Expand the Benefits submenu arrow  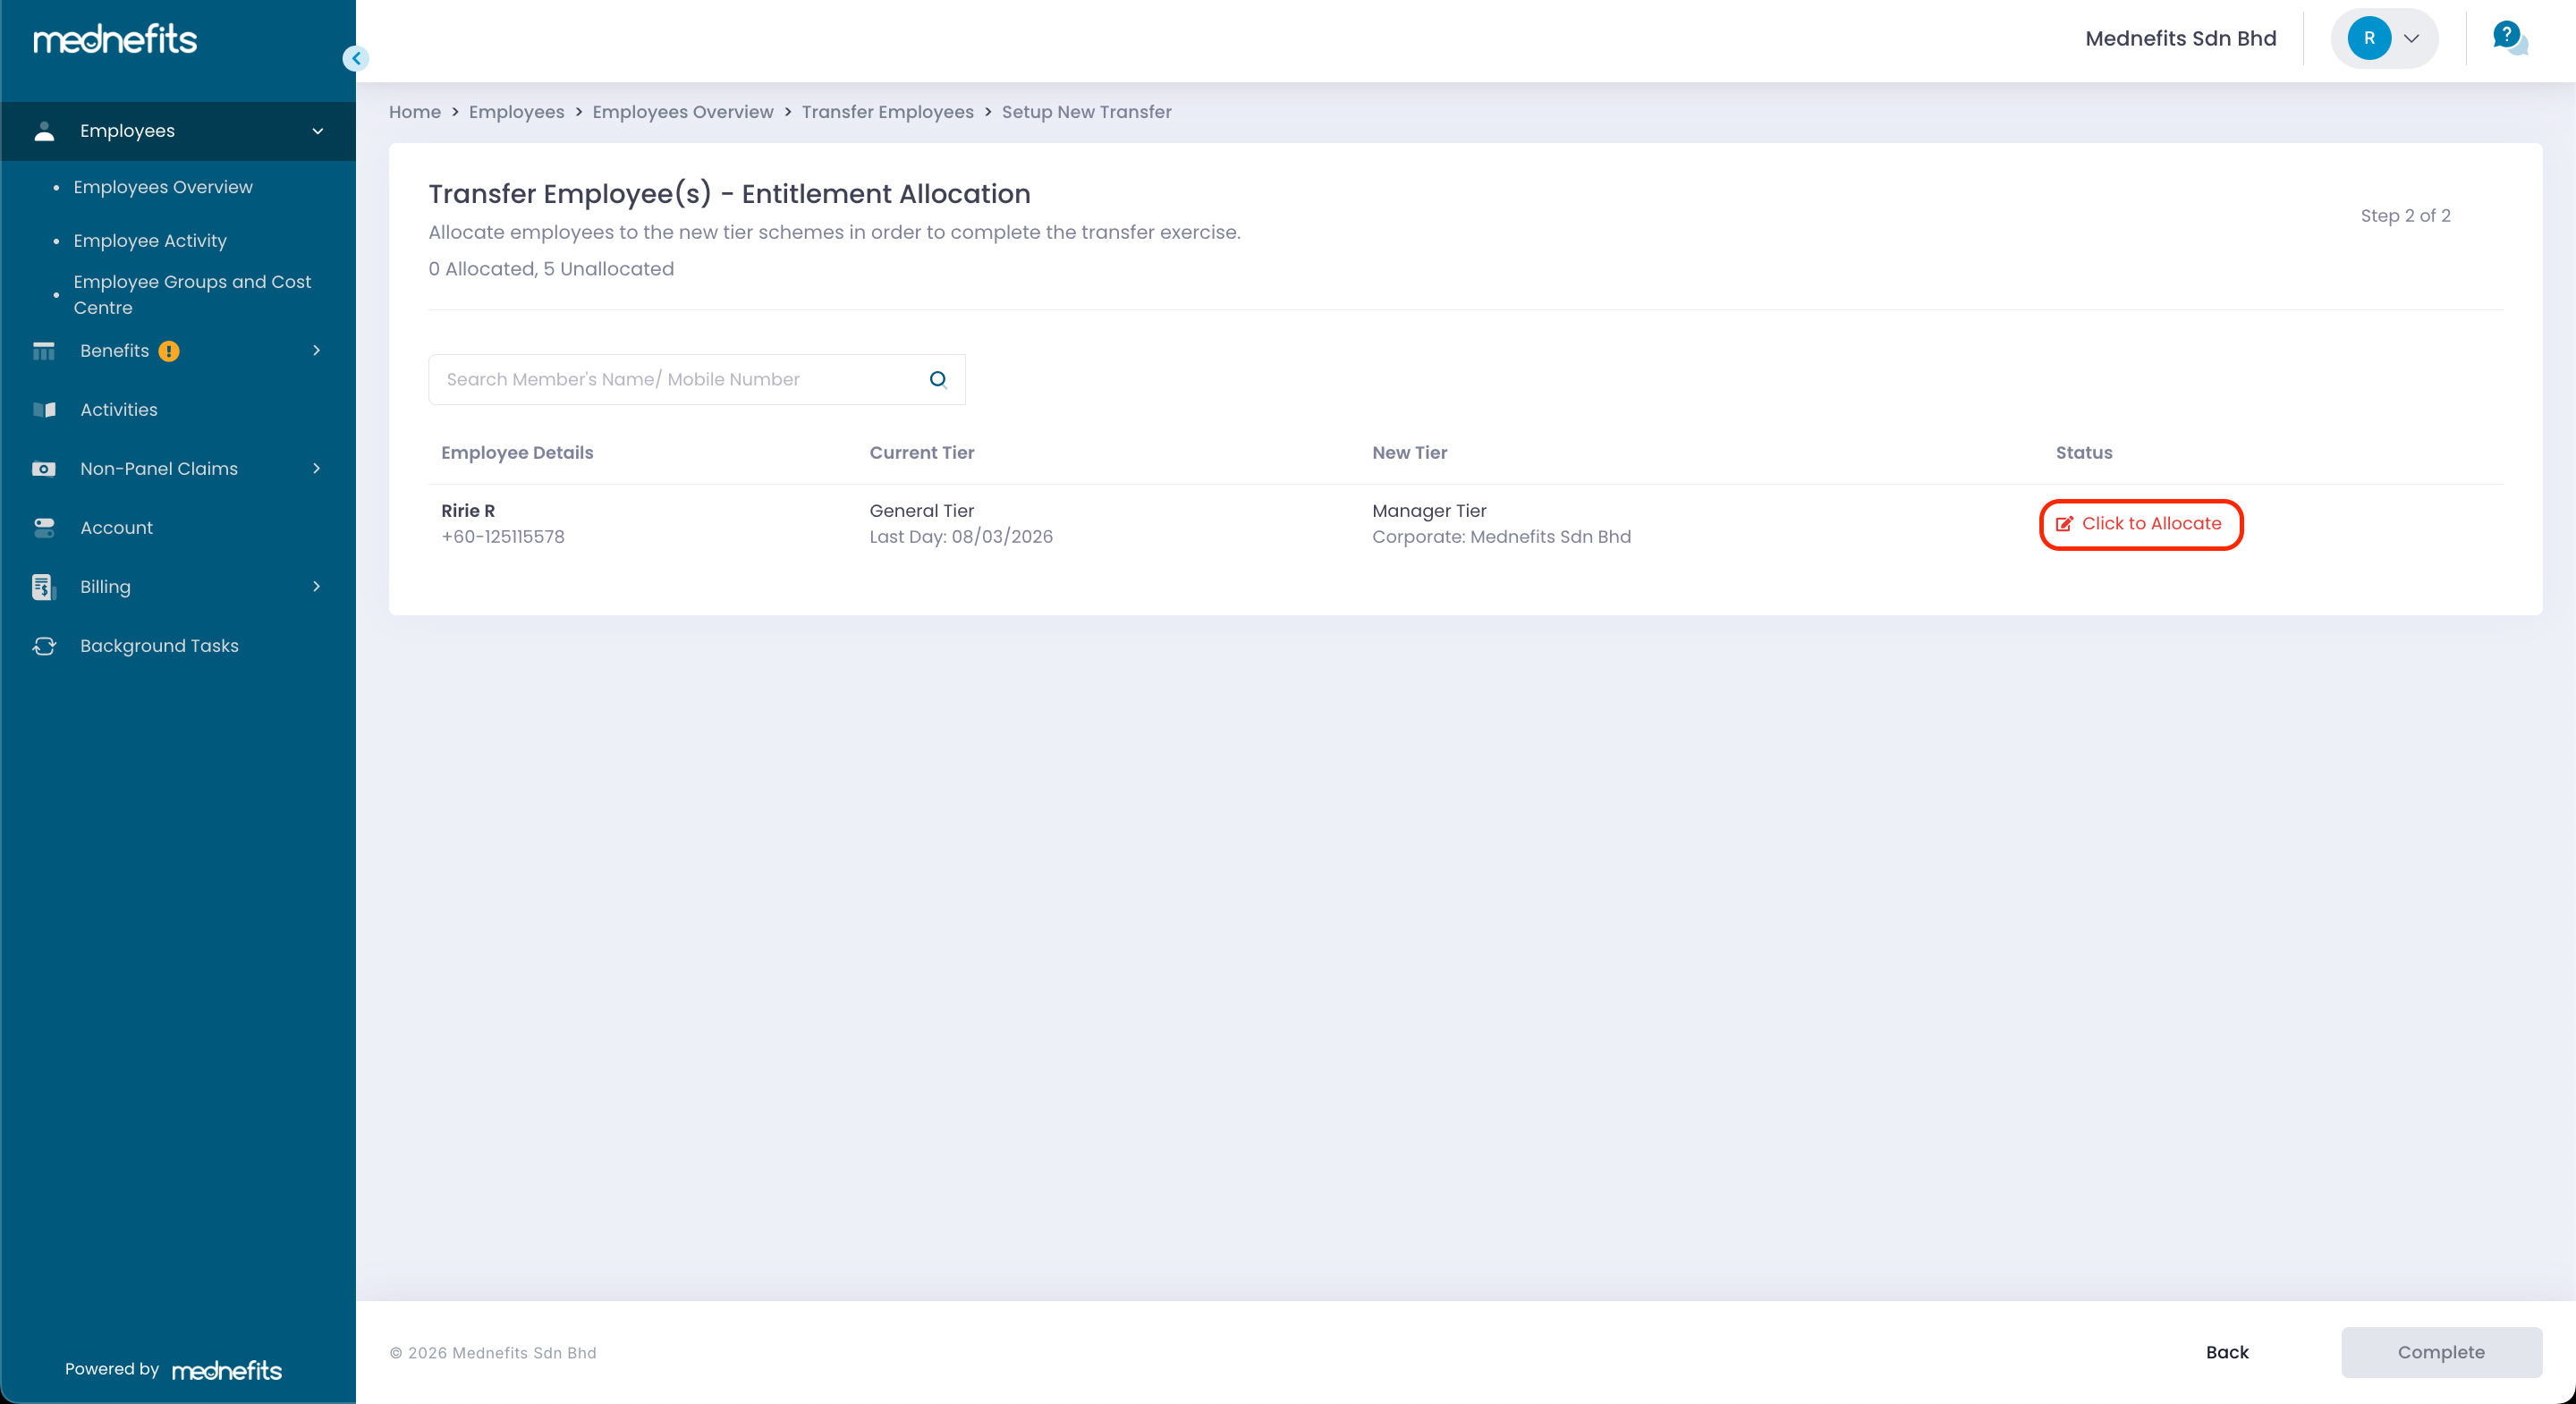[x=316, y=351]
